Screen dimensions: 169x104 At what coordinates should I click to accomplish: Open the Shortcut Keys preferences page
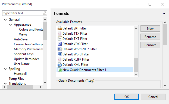(24, 54)
